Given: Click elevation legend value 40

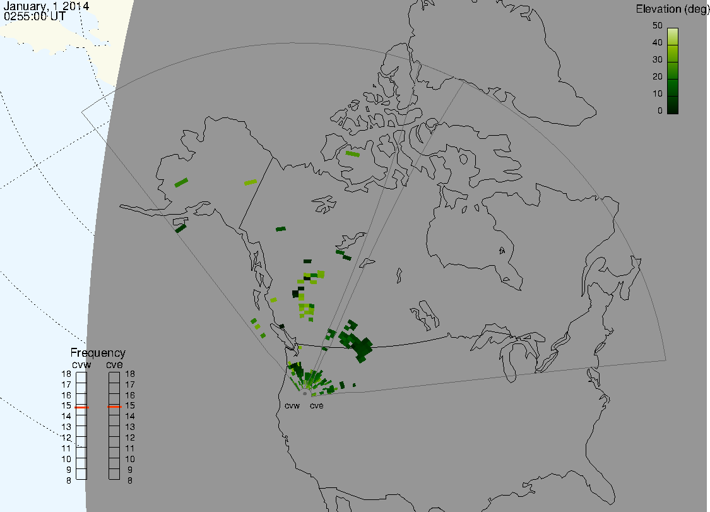Looking at the screenshot, I should 658,42.
